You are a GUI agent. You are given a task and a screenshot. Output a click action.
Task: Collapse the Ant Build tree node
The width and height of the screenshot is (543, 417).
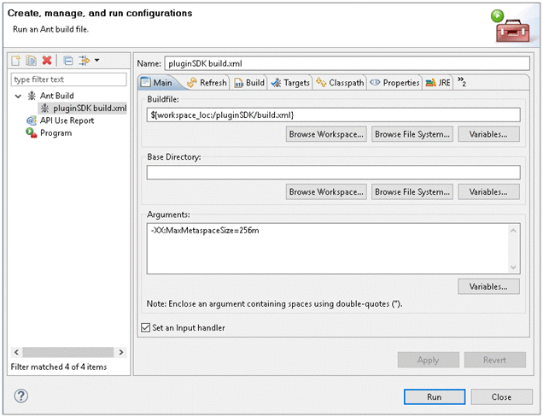coord(18,96)
